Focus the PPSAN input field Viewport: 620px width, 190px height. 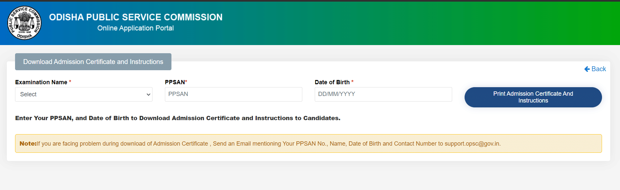click(x=234, y=94)
